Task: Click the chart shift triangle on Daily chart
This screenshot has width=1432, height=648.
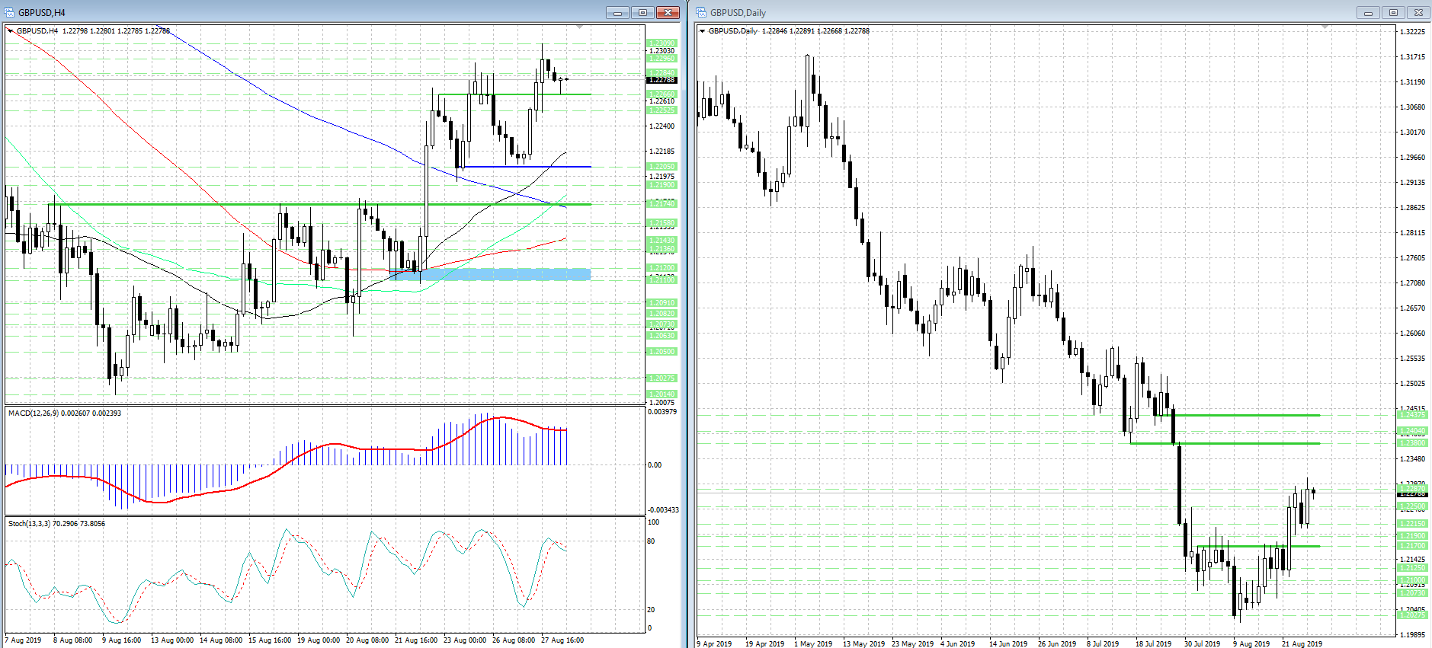Action: [1325, 27]
